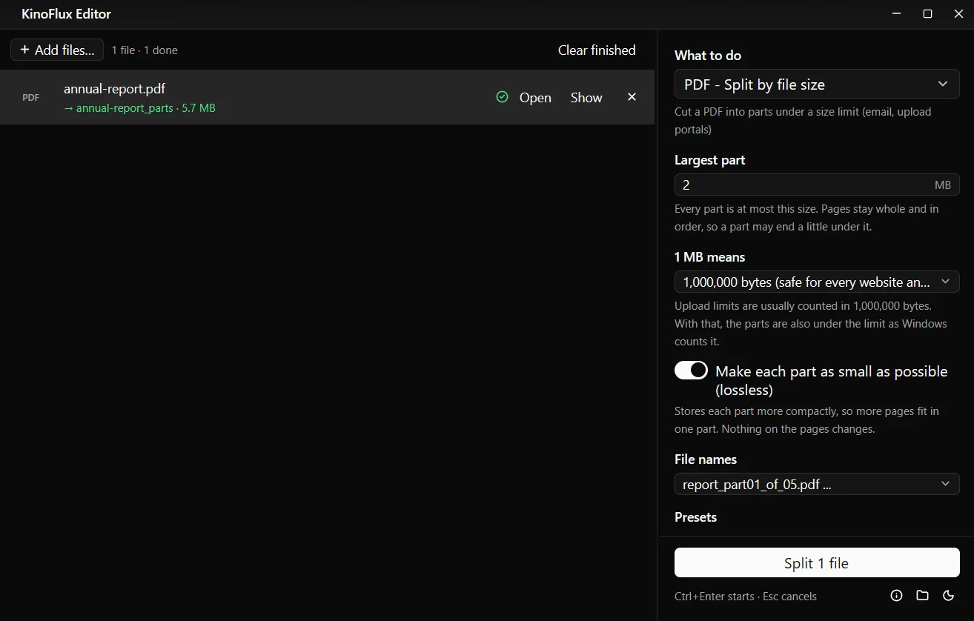Toggle Make each part as small as possible
The image size is (974, 621).
pos(691,371)
